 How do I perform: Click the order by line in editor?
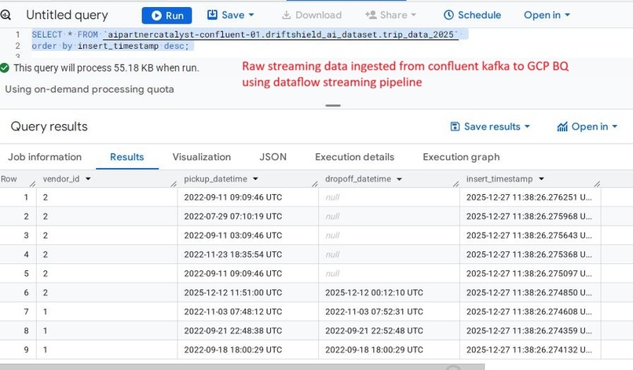point(110,46)
